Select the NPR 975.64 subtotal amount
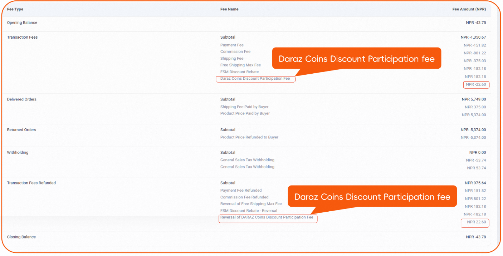The width and height of the screenshot is (503, 256). tap(475, 183)
